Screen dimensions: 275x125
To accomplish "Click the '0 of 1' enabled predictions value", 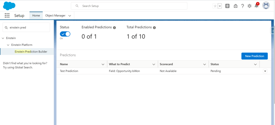I will 89,36.
